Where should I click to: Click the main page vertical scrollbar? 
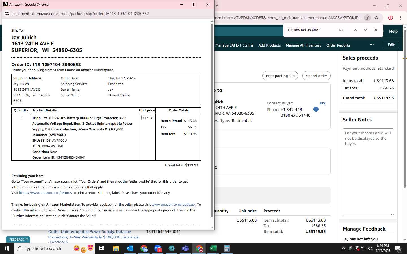(405, 109)
